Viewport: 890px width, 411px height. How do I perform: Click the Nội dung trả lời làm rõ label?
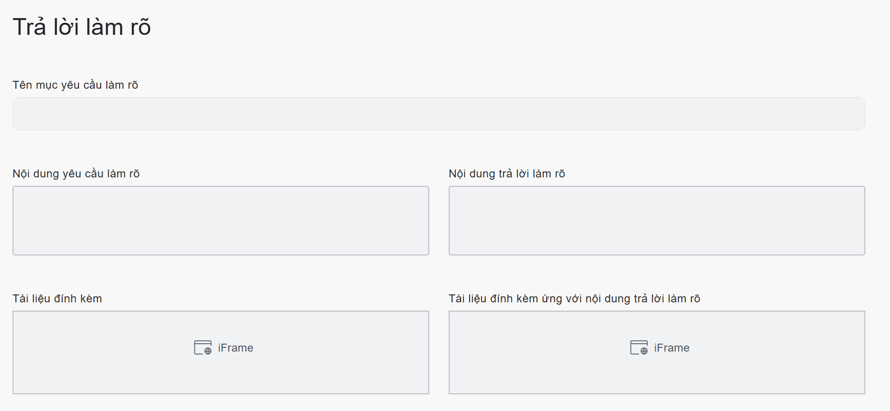[507, 174]
